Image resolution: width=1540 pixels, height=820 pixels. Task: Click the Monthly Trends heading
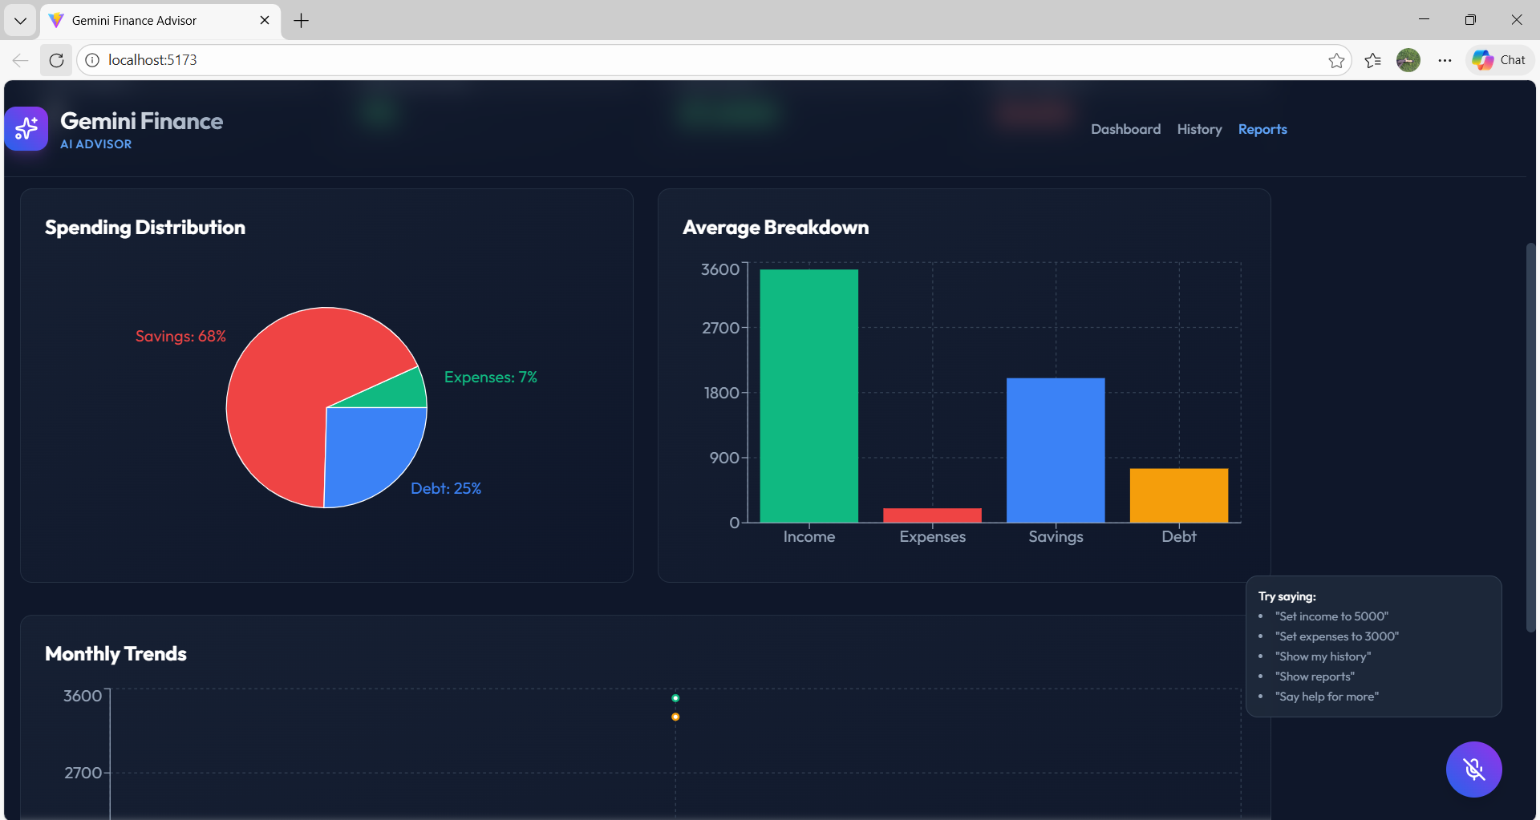(115, 654)
